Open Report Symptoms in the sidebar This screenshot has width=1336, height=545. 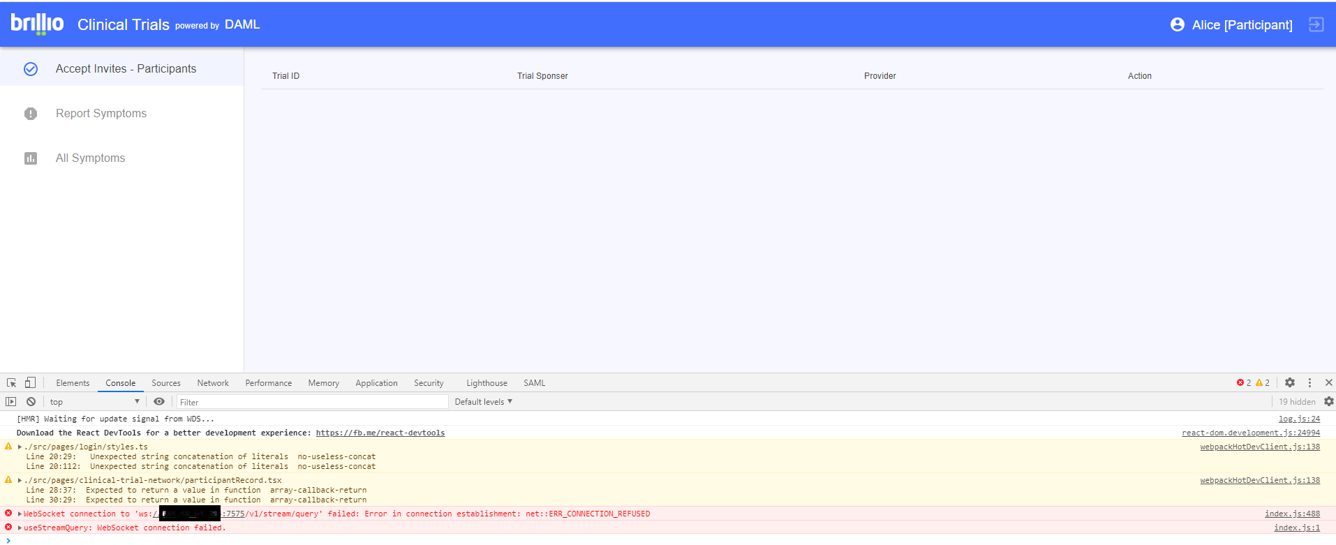coord(101,114)
